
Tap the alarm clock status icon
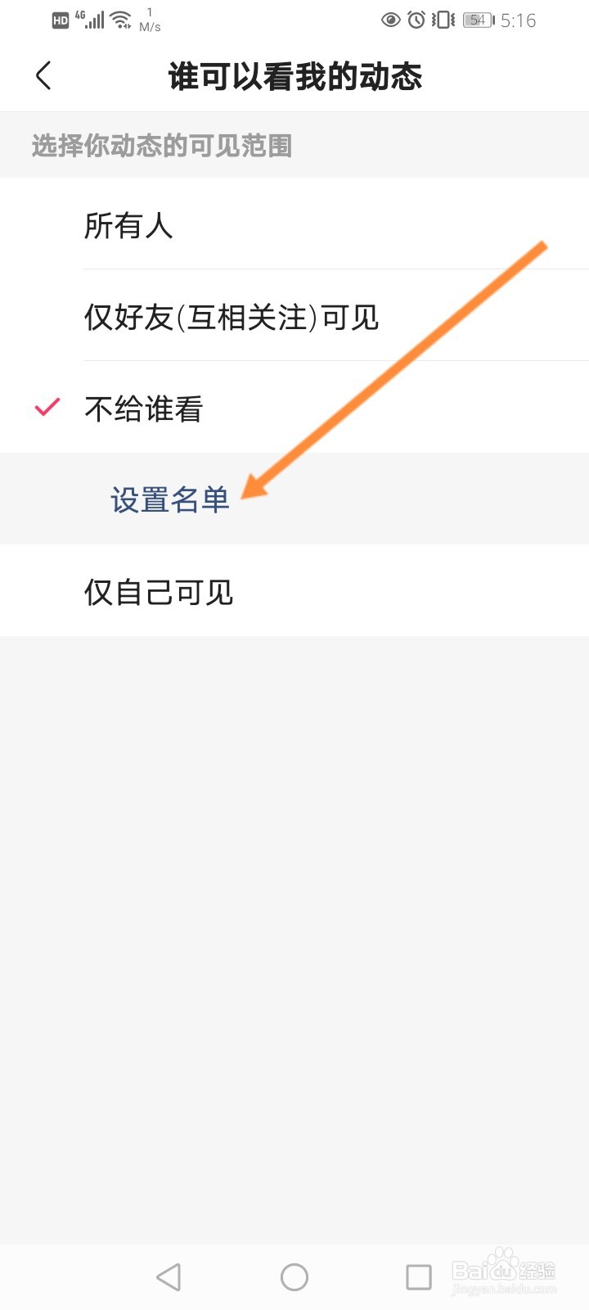[x=416, y=20]
